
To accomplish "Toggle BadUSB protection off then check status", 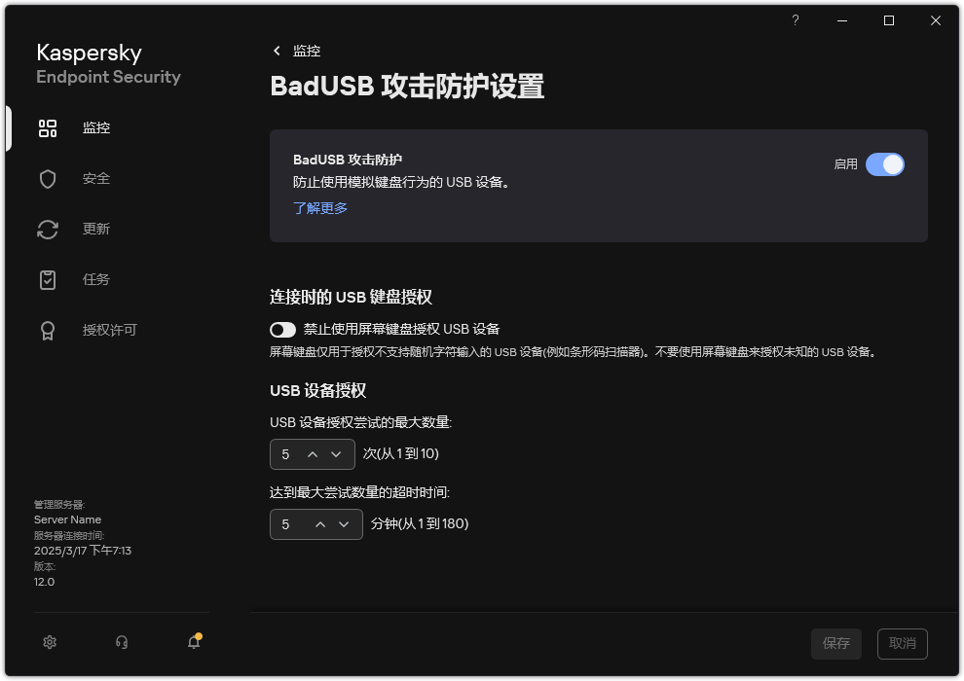I will pos(885,164).
